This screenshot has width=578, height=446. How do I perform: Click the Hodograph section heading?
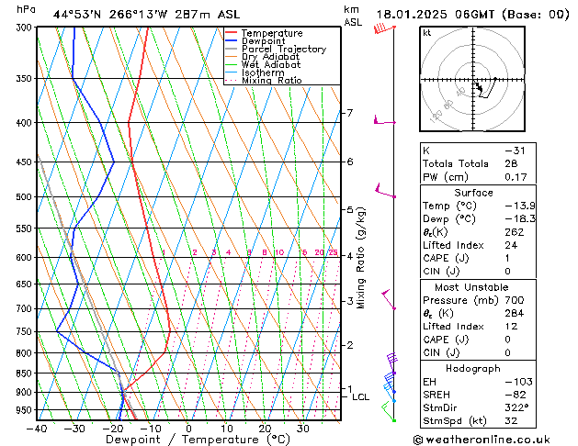[x=473, y=369]
